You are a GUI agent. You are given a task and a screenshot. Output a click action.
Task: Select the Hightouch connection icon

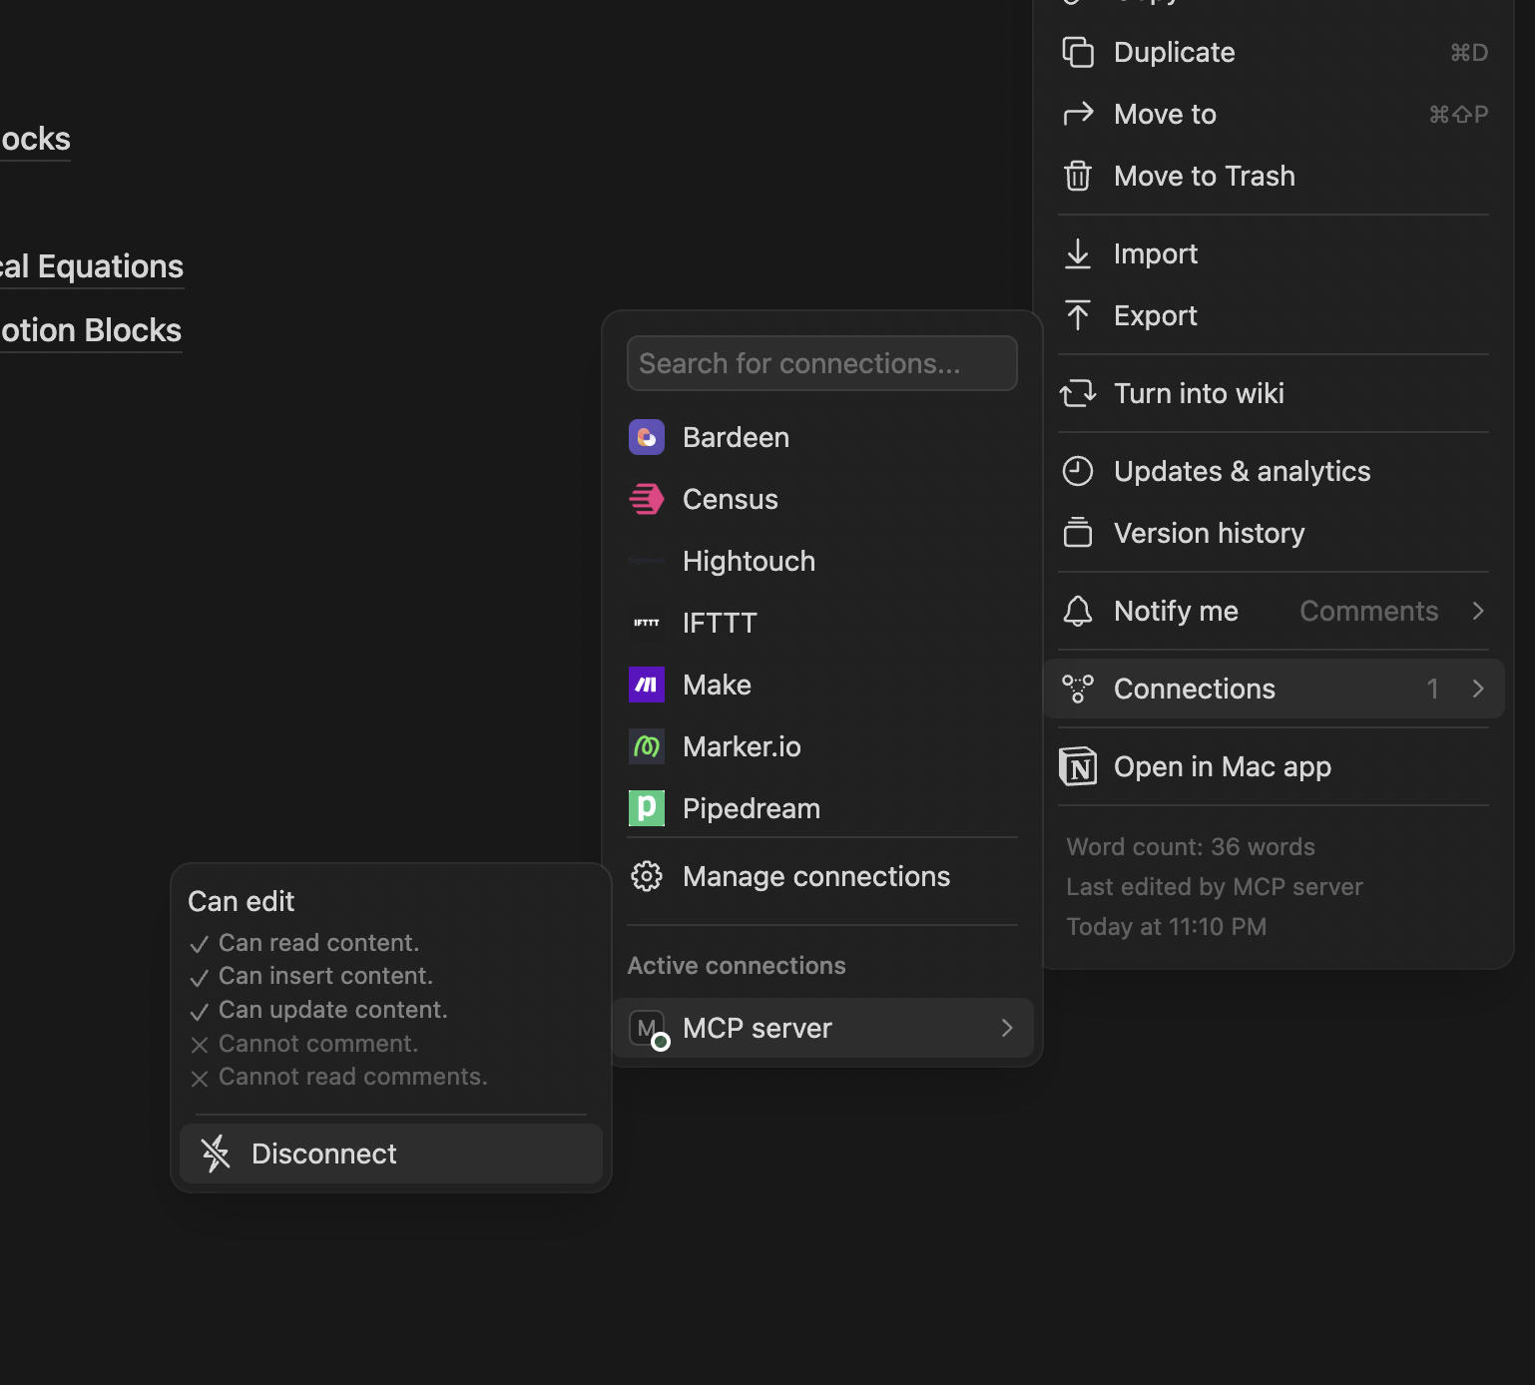tap(646, 561)
